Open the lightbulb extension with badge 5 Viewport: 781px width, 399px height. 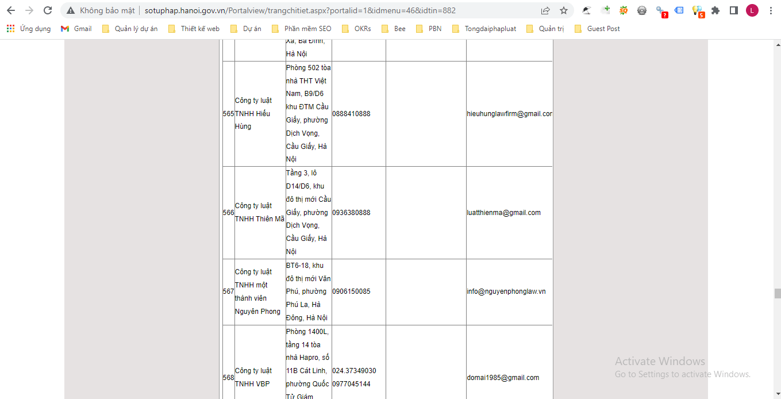[697, 10]
